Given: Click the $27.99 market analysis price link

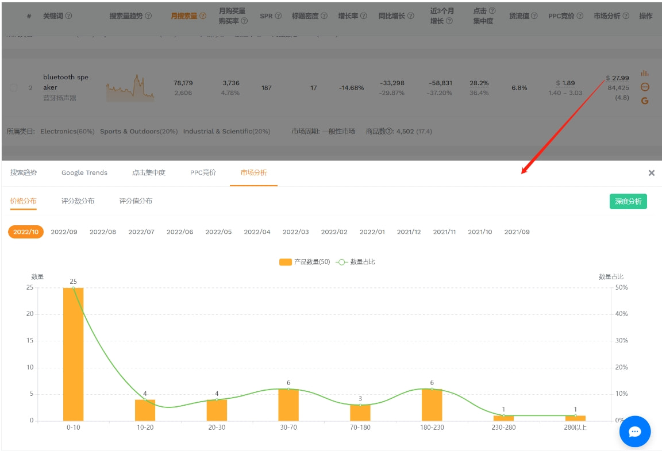Looking at the screenshot, I should point(620,78).
